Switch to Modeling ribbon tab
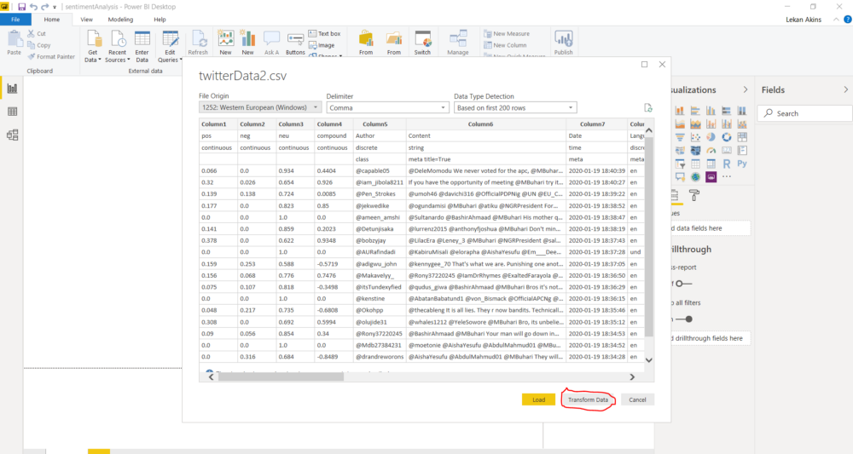The image size is (853, 454). coord(120,20)
